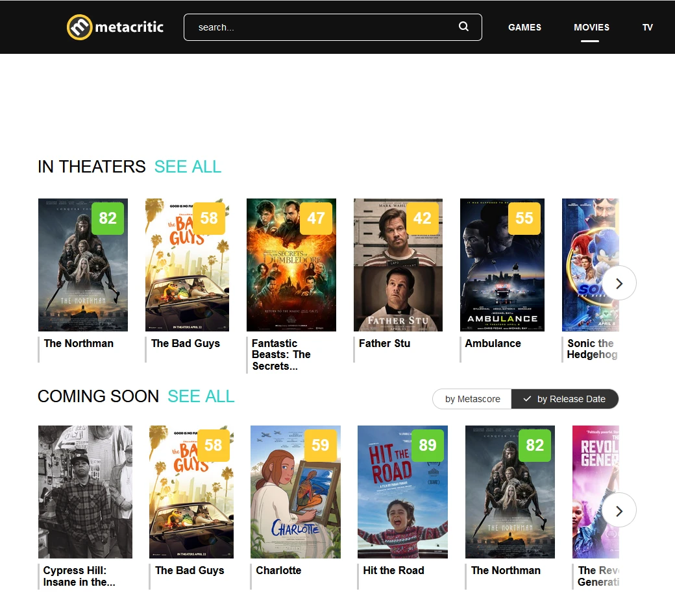Click the 47 Metascore badge on Fantastic Beasts

316,219
